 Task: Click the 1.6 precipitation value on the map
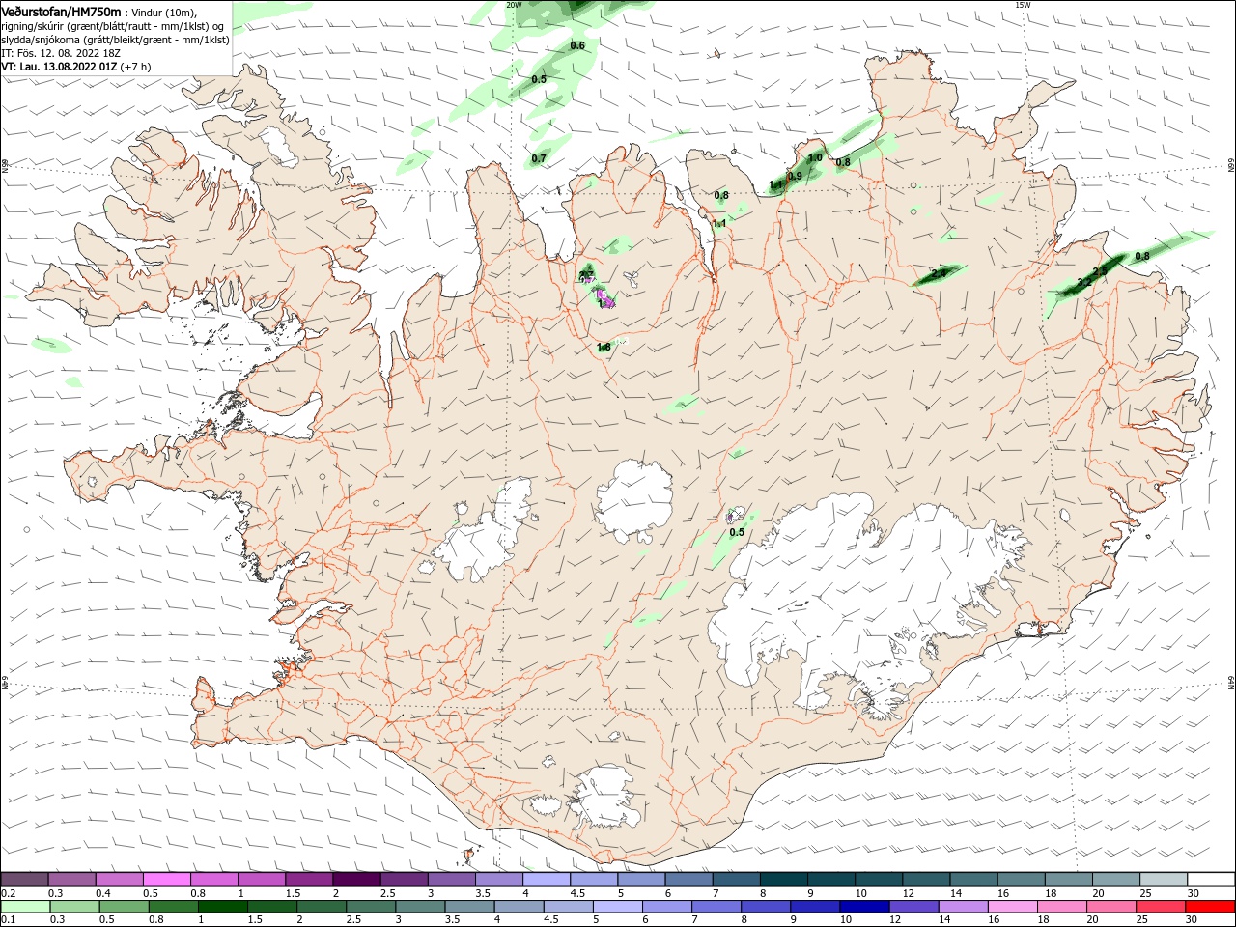click(604, 347)
